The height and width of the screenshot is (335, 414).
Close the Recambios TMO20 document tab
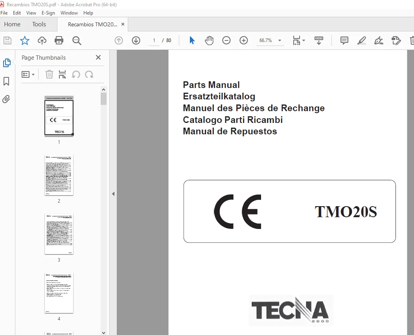pos(123,24)
